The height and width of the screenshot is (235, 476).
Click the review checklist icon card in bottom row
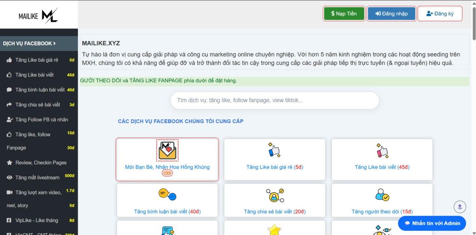(x=167, y=230)
